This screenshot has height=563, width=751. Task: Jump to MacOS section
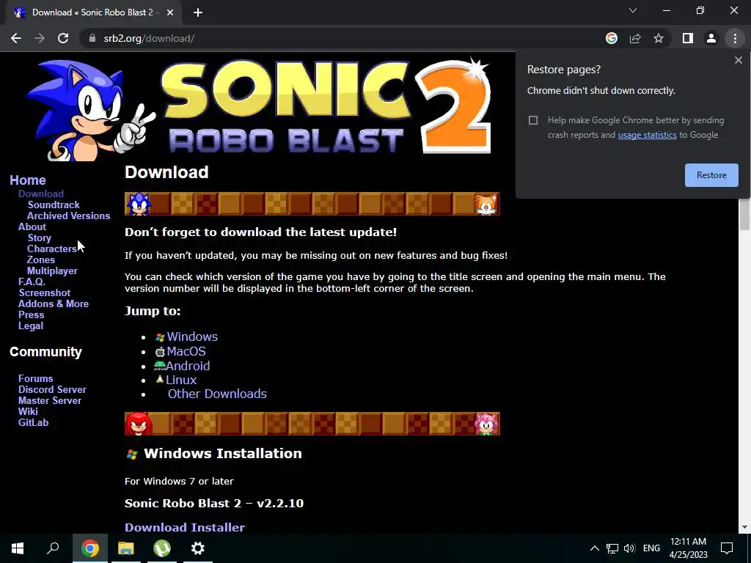(x=186, y=351)
